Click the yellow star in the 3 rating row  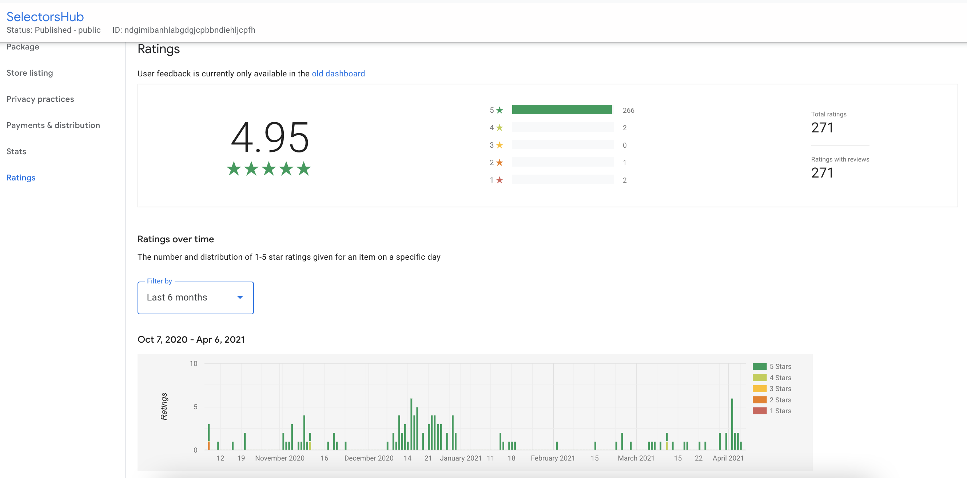[499, 145]
